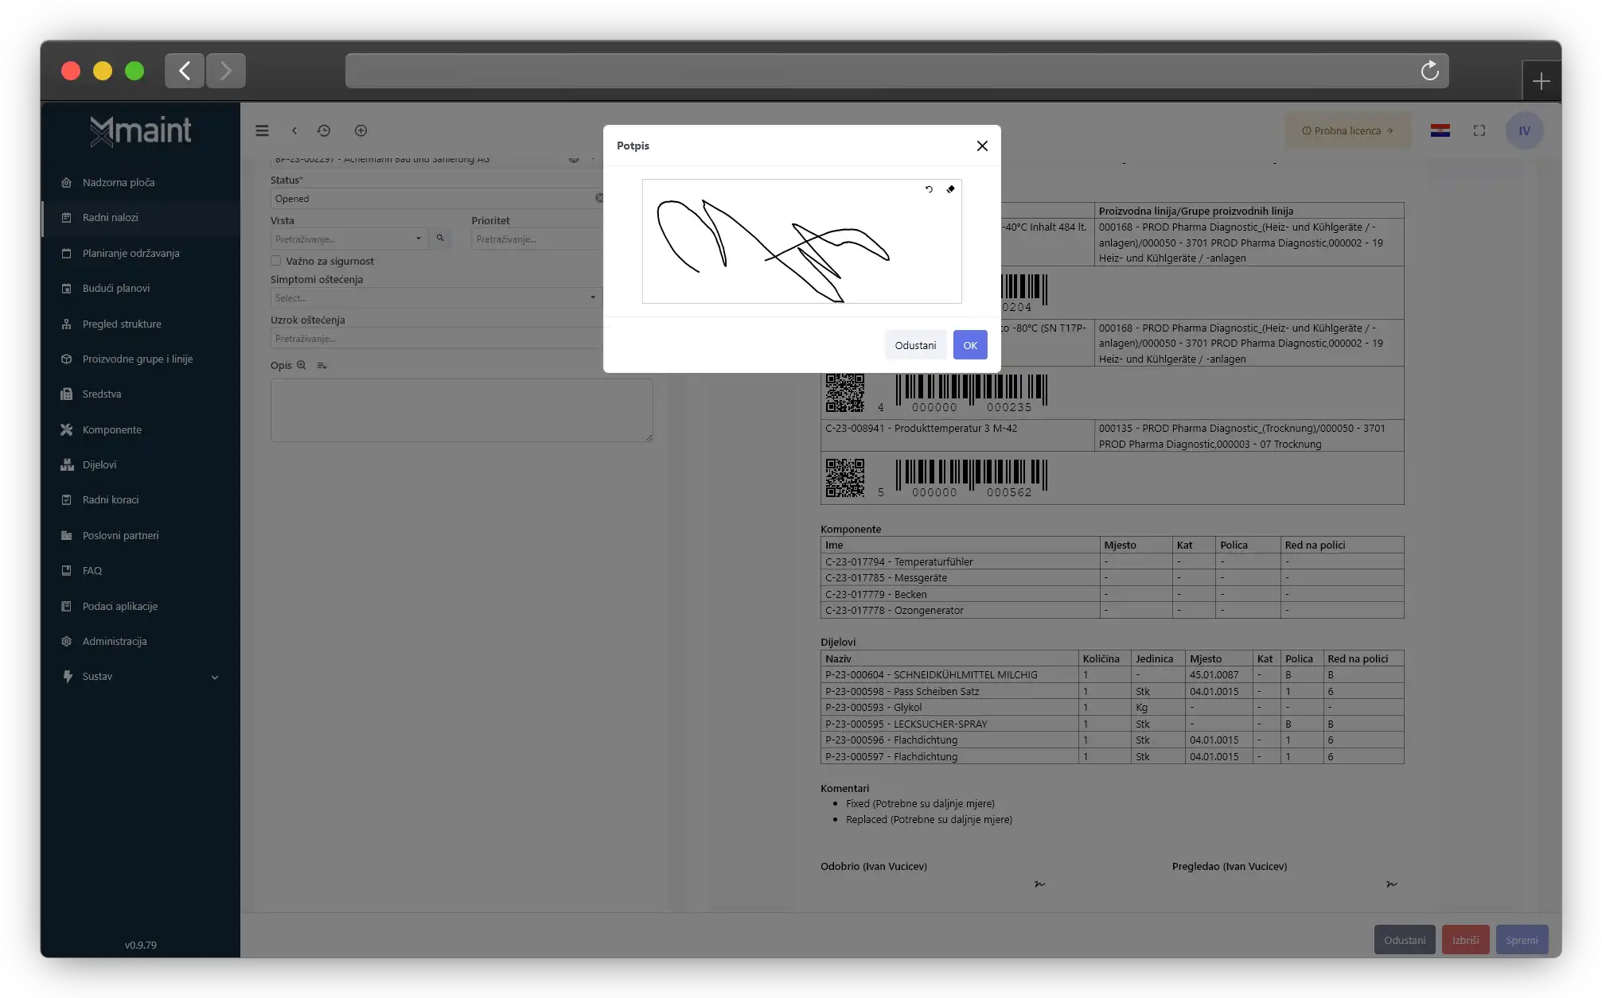The image size is (1602, 998).
Task: Click the add circle-plus icon
Action: click(361, 130)
